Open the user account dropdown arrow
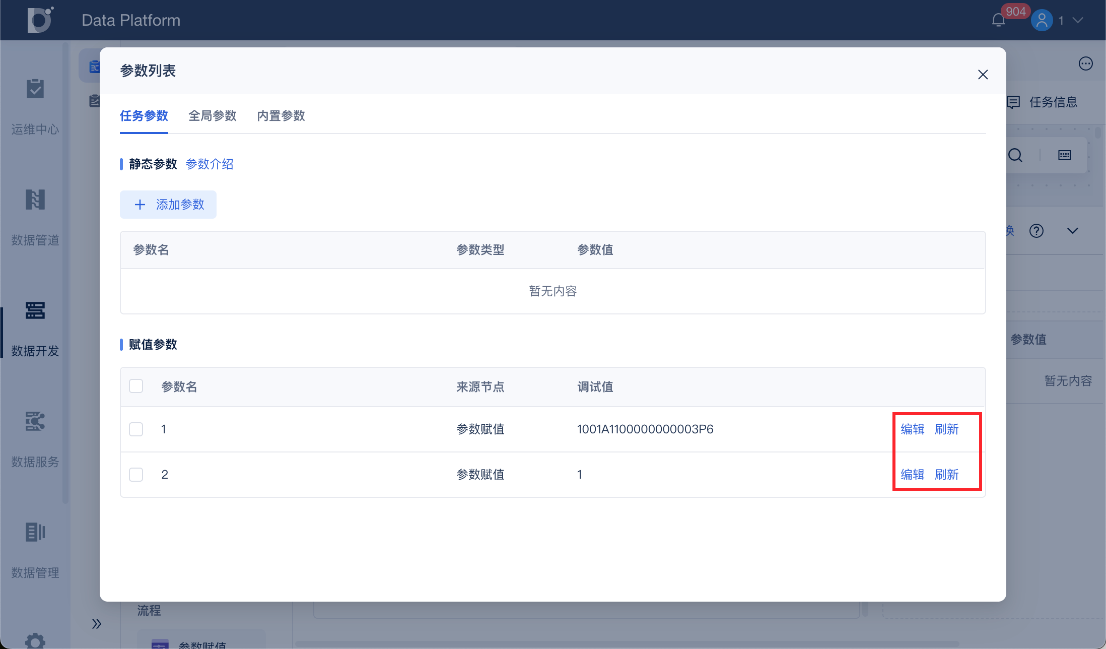Viewport: 1106px width, 649px height. click(x=1078, y=21)
